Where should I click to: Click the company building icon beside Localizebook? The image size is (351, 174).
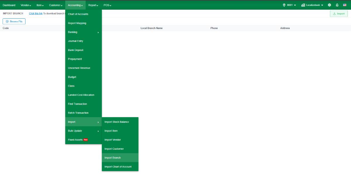303,5
